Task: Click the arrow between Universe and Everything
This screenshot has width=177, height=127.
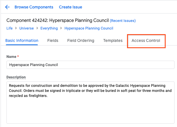Action: click(x=37, y=28)
